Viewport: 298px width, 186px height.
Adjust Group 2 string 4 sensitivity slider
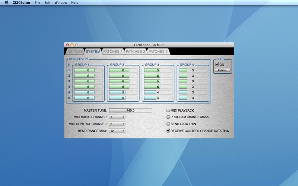tap(123, 87)
